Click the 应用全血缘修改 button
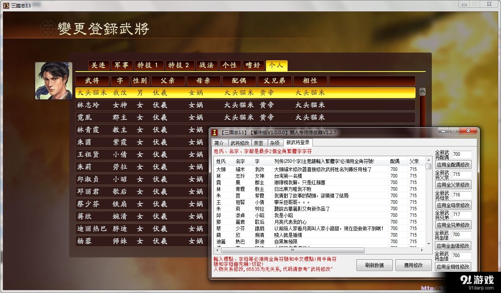Viewport: 501px width, 293px height. [453, 245]
